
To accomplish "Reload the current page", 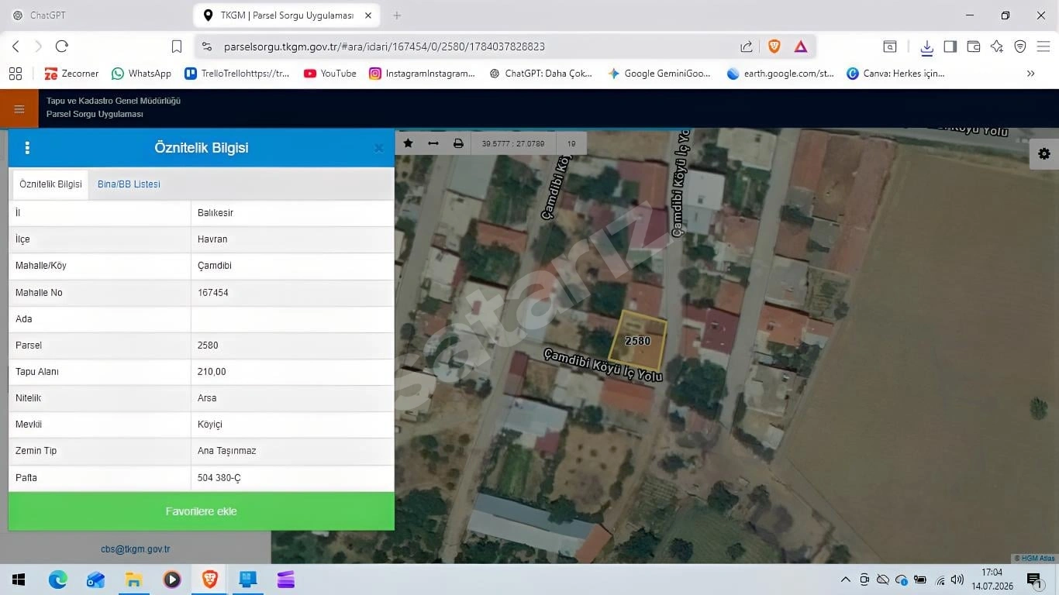I will click(x=62, y=46).
